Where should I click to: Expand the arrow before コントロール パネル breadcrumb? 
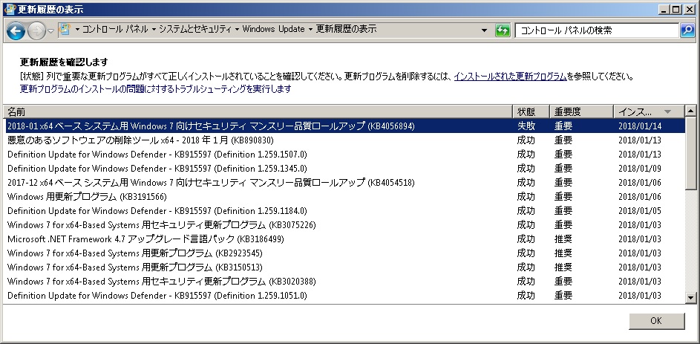[x=77, y=30]
